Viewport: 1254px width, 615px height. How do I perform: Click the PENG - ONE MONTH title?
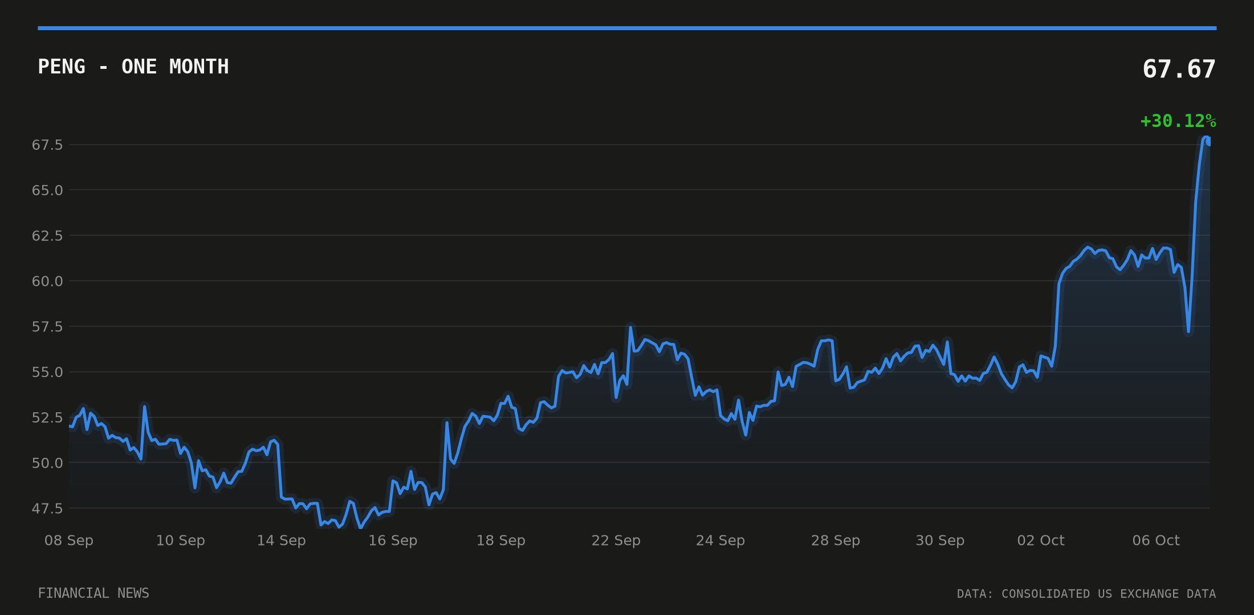133,67
